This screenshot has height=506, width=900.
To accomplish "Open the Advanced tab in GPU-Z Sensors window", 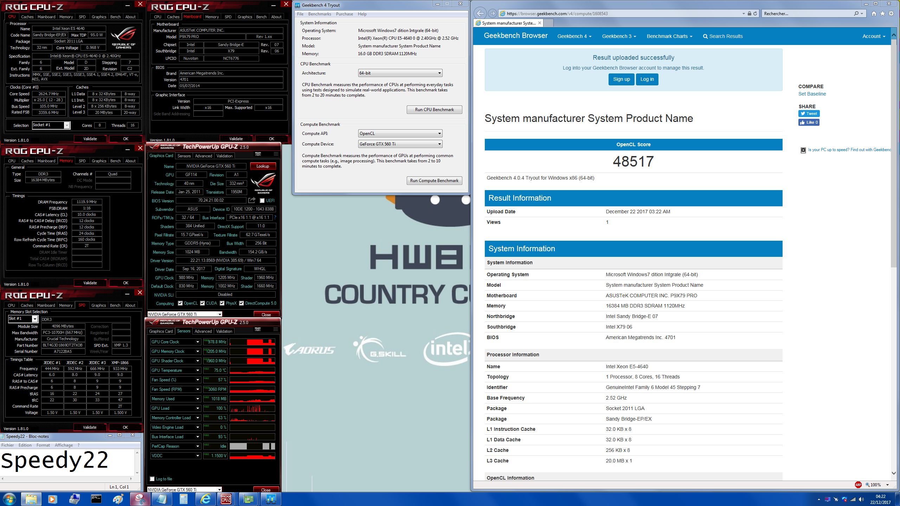I will 203,331.
